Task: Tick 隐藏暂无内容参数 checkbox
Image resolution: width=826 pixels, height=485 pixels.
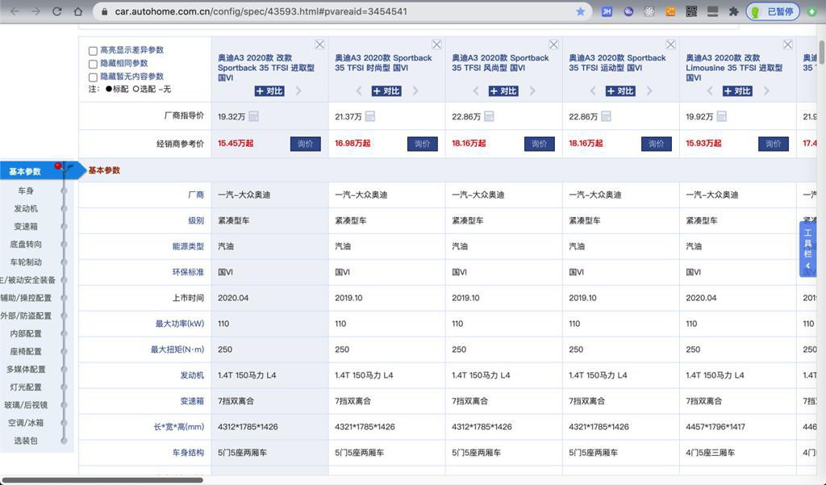Action: [93, 77]
